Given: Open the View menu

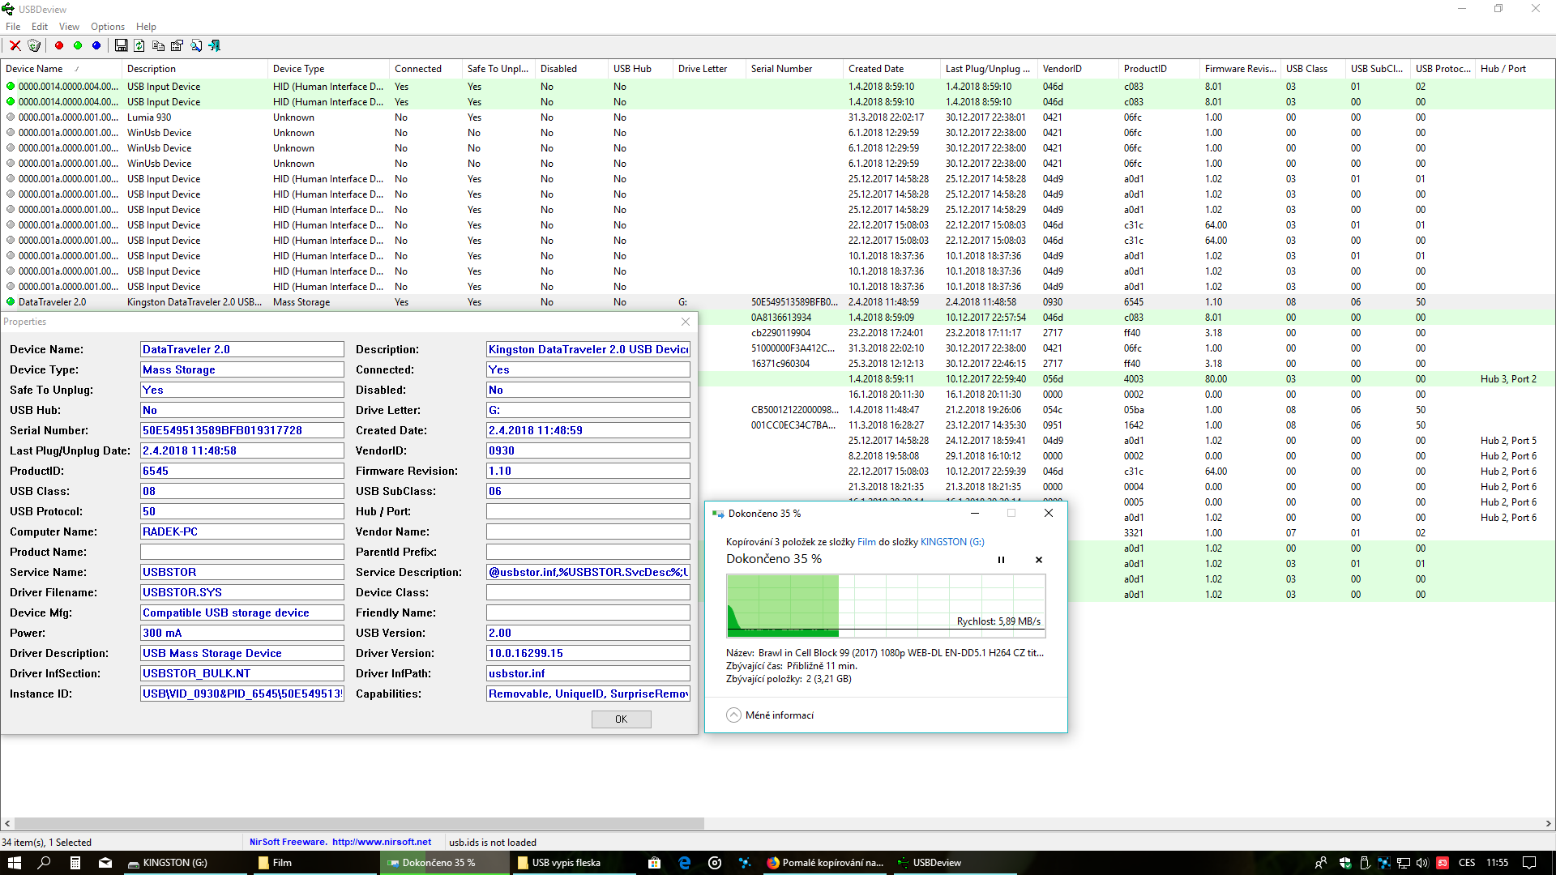Looking at the screenshot, I should click(x=69, y=27).
